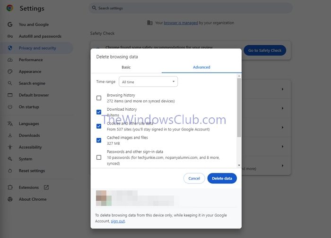The height and width of the screenshot is (238, 331).
Task: Switch to the Basic tab
Action: 126,67
